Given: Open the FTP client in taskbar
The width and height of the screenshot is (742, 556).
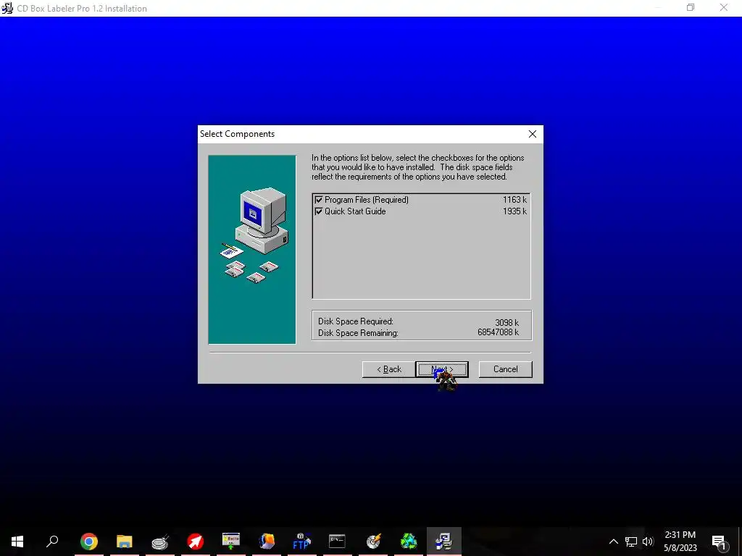Looking at the screenshot, I should [x=301, y=542].
